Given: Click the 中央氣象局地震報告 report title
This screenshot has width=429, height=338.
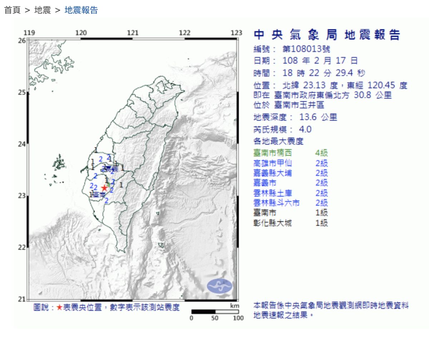Looking at the screenshot, I should [327, 35].
